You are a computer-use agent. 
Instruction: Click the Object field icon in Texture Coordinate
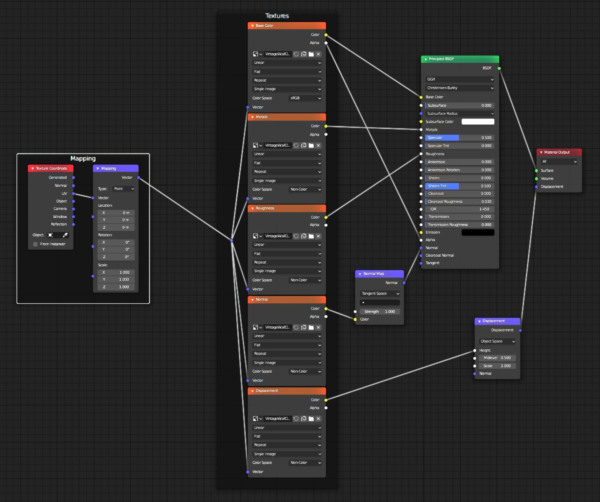coord(51,235)
